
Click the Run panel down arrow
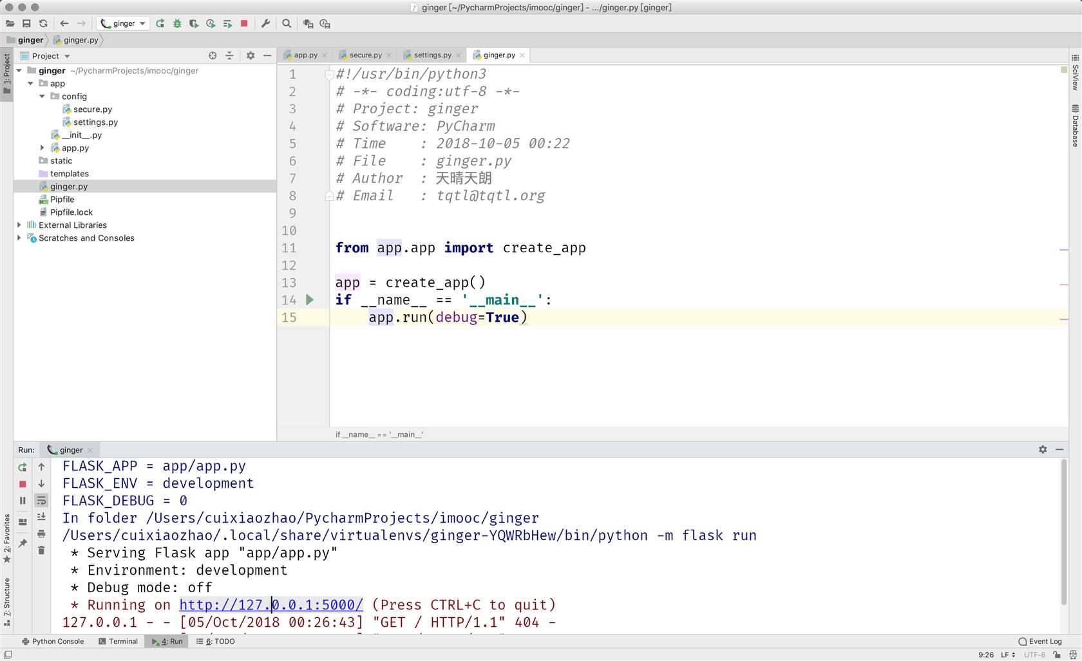click(x=41, y=484)
